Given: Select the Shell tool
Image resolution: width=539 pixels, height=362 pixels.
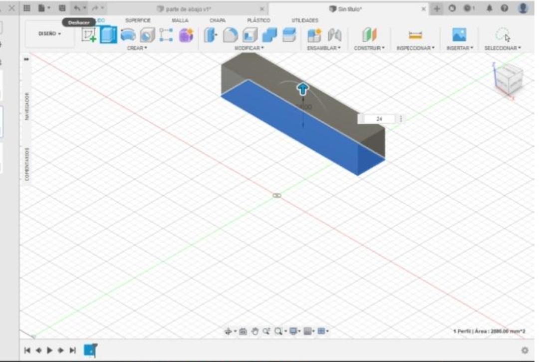Looking at the screenshot, I should (250, 35).
